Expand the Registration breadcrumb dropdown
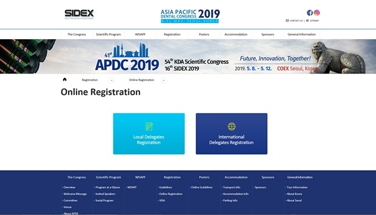Screen dimensions: 376x215 click(112, 80)
